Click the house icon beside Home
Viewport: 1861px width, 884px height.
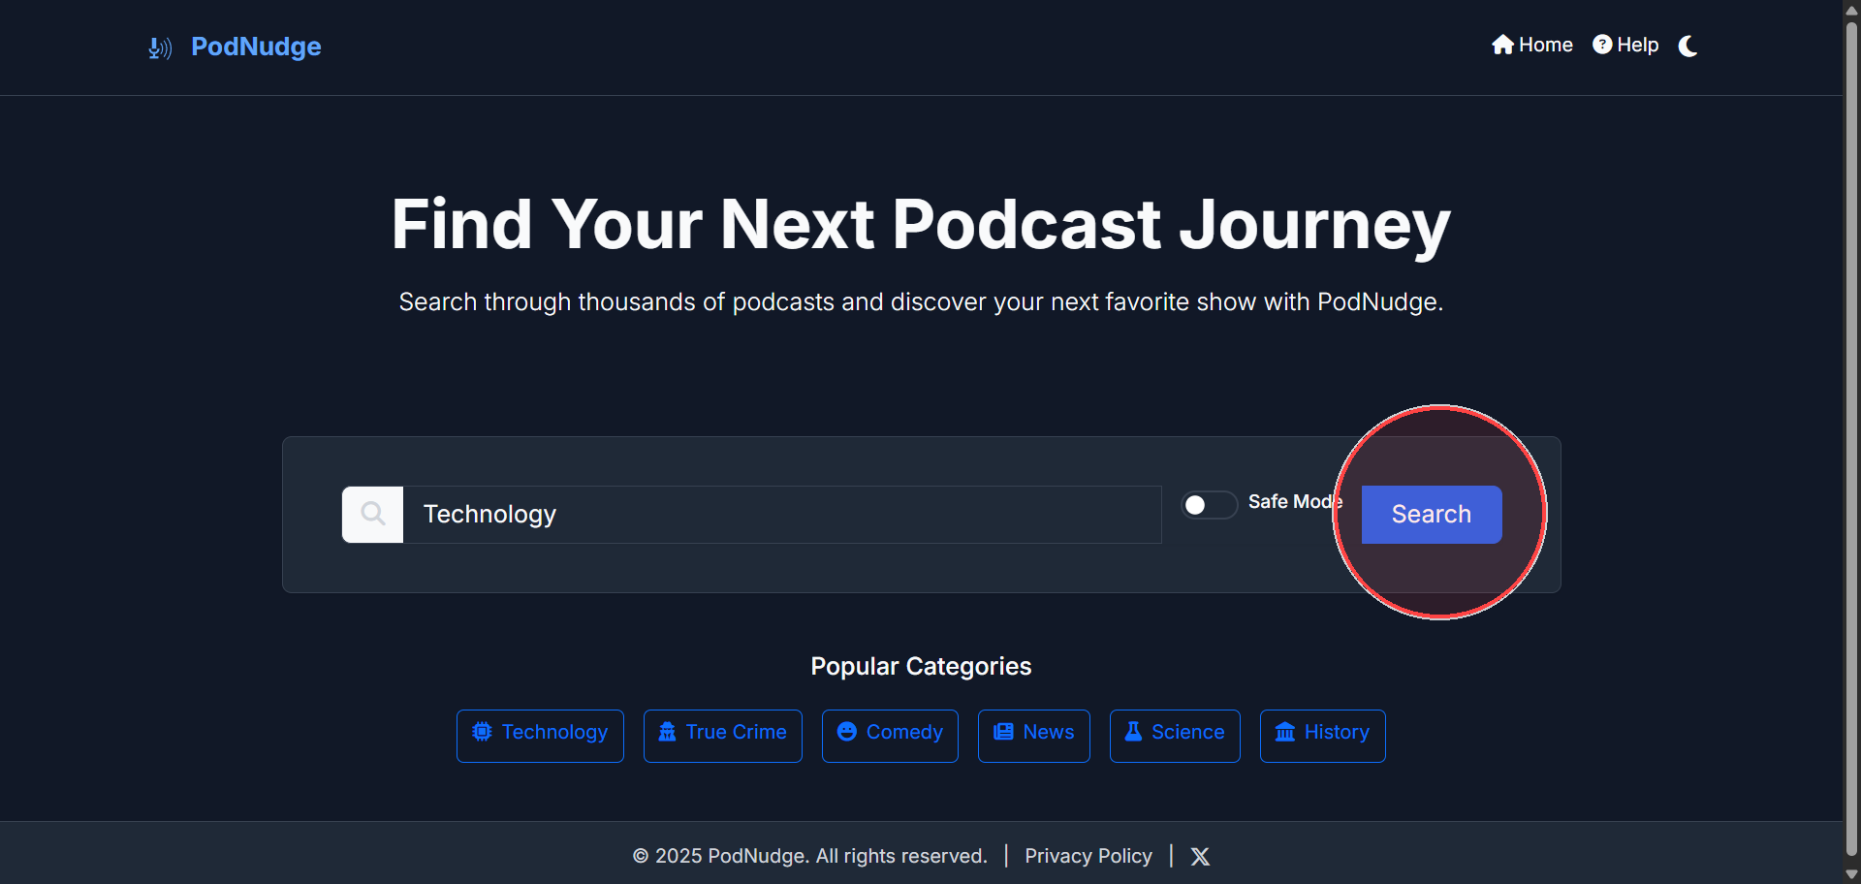[1502, 45]
